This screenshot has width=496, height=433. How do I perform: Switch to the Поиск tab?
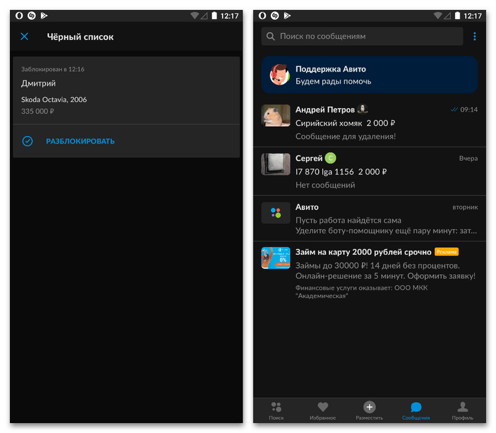(276, 411)
